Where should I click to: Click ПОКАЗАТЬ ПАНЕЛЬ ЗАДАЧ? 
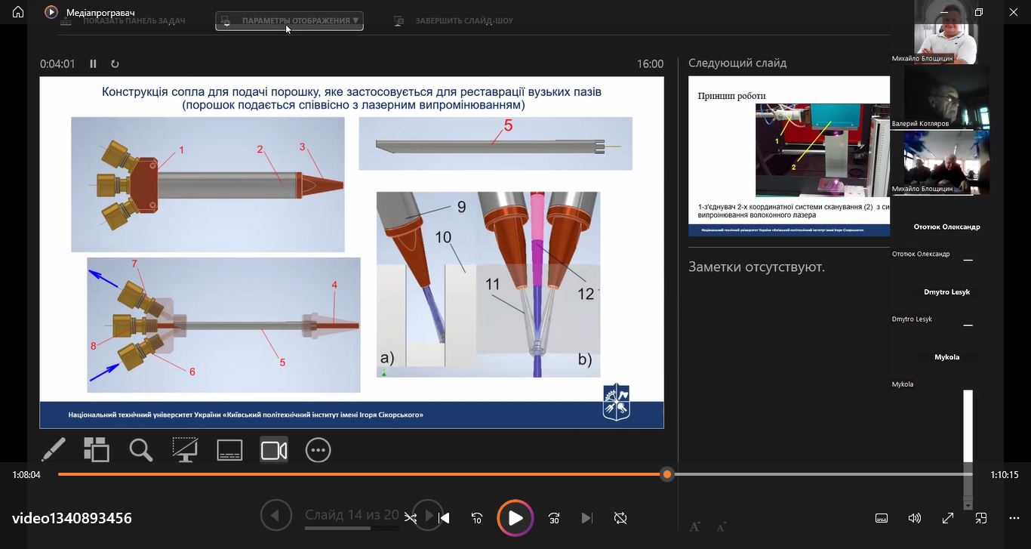(123, 20)
